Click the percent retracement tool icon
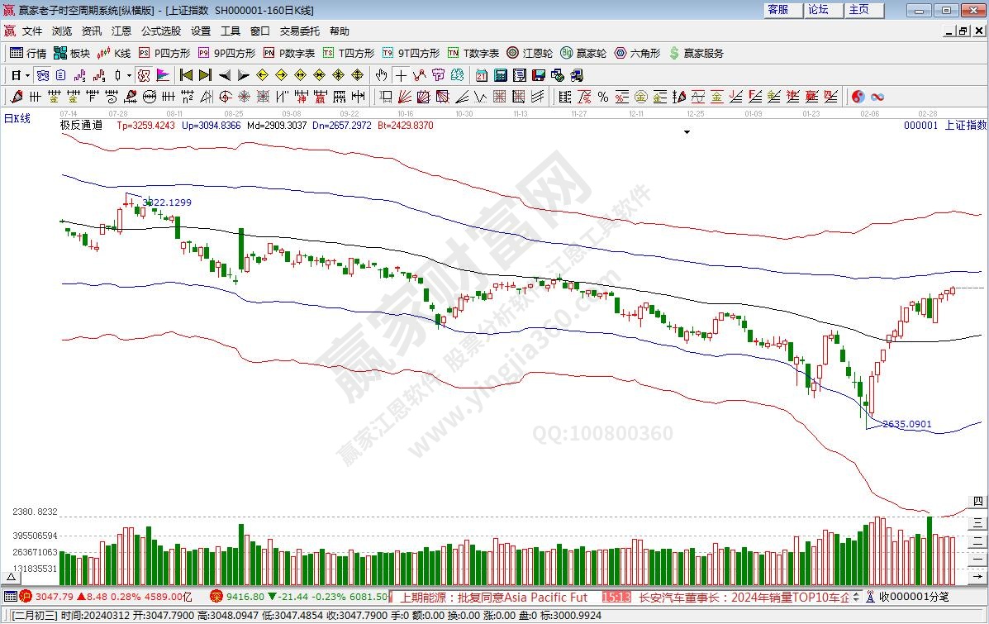Image resolution: width=989 pixels, height=624 pixels. [x=603, y=97]
